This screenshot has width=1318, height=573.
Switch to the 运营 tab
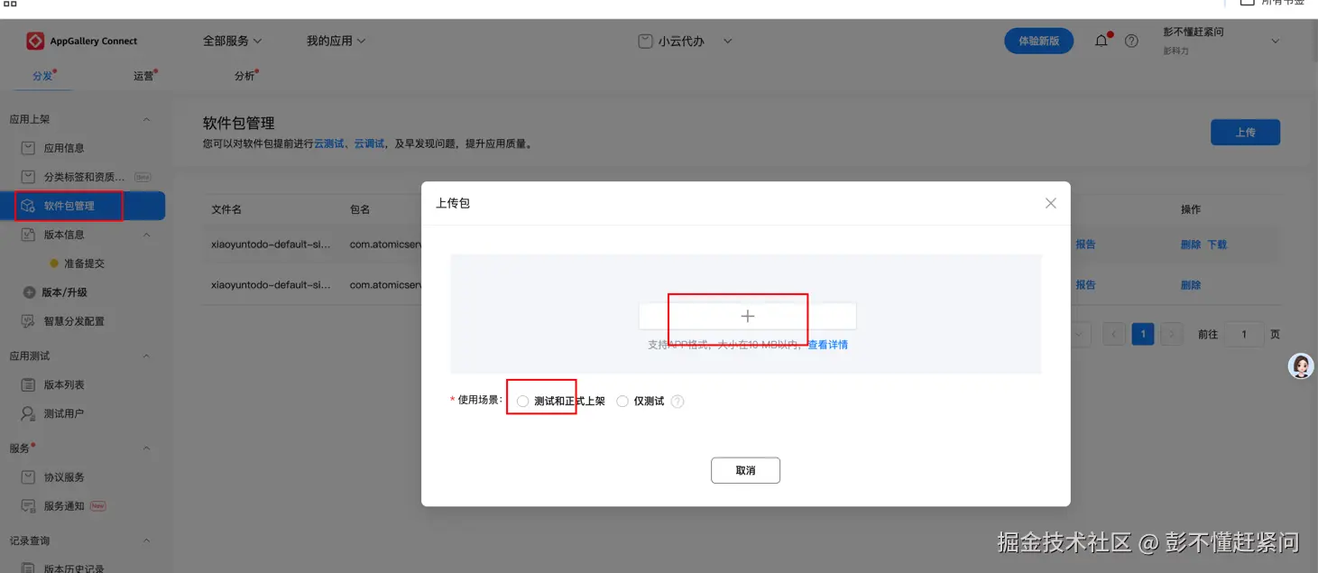[x=143, y=77]
